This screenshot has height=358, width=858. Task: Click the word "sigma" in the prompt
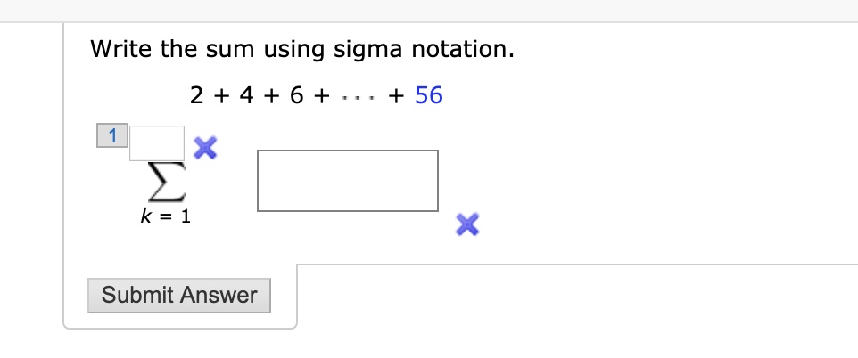[x=367, y=51]
